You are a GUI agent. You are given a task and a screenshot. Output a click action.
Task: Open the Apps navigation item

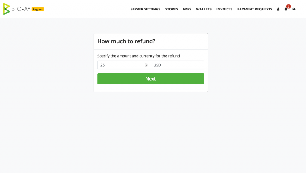tap(187, 9)
